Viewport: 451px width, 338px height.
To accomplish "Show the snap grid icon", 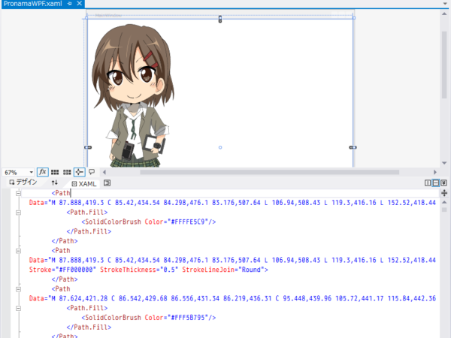I will point(55,172).
